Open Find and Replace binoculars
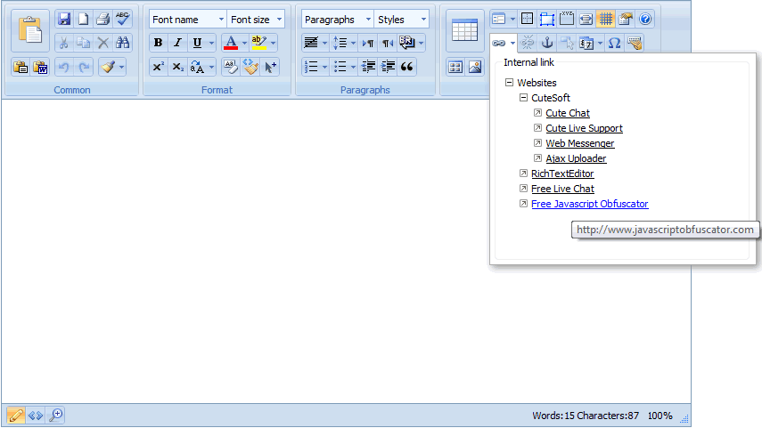Screen dimensions: 762x428 point(123,43)
